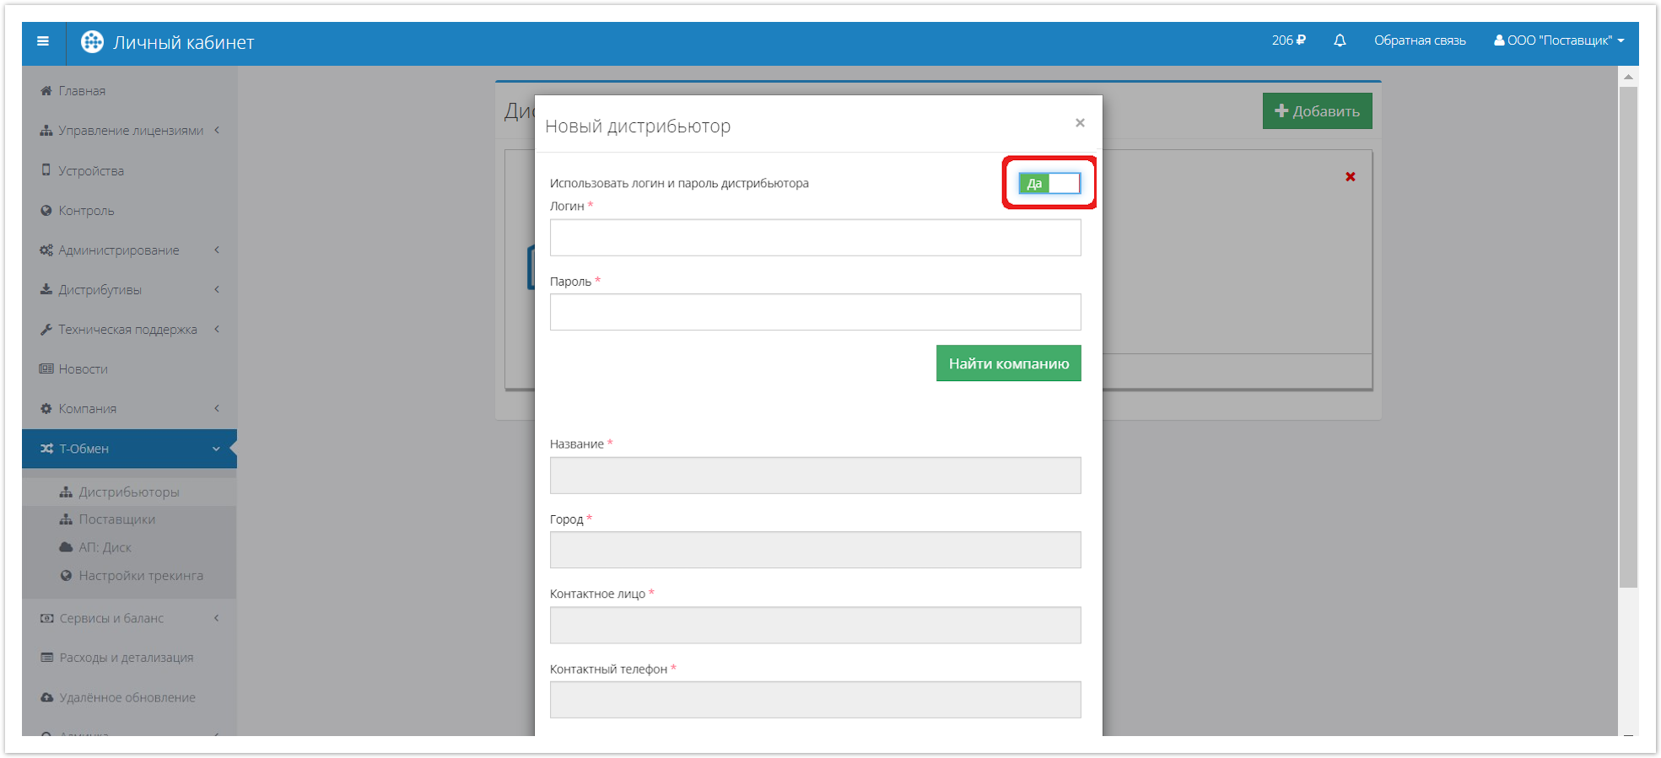This screenshot has height=758, width=1661.
Task: Click the Обратная связь link
Action: [x=1420, y=40]
